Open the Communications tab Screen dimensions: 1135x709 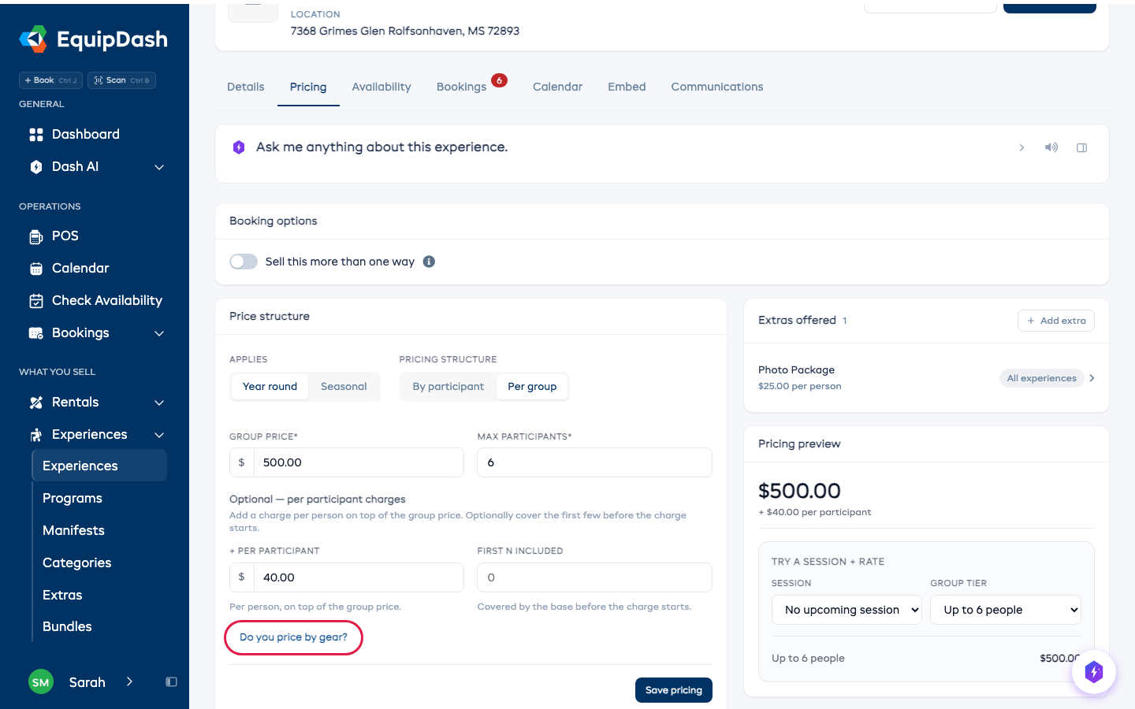click(717, 87)
